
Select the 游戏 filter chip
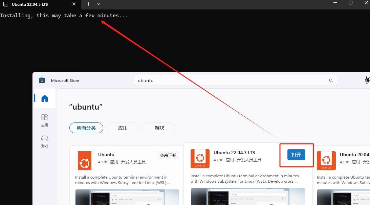coord(159,128)
